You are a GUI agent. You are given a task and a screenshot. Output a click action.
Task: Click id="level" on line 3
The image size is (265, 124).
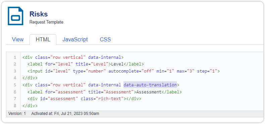point(58,71)
